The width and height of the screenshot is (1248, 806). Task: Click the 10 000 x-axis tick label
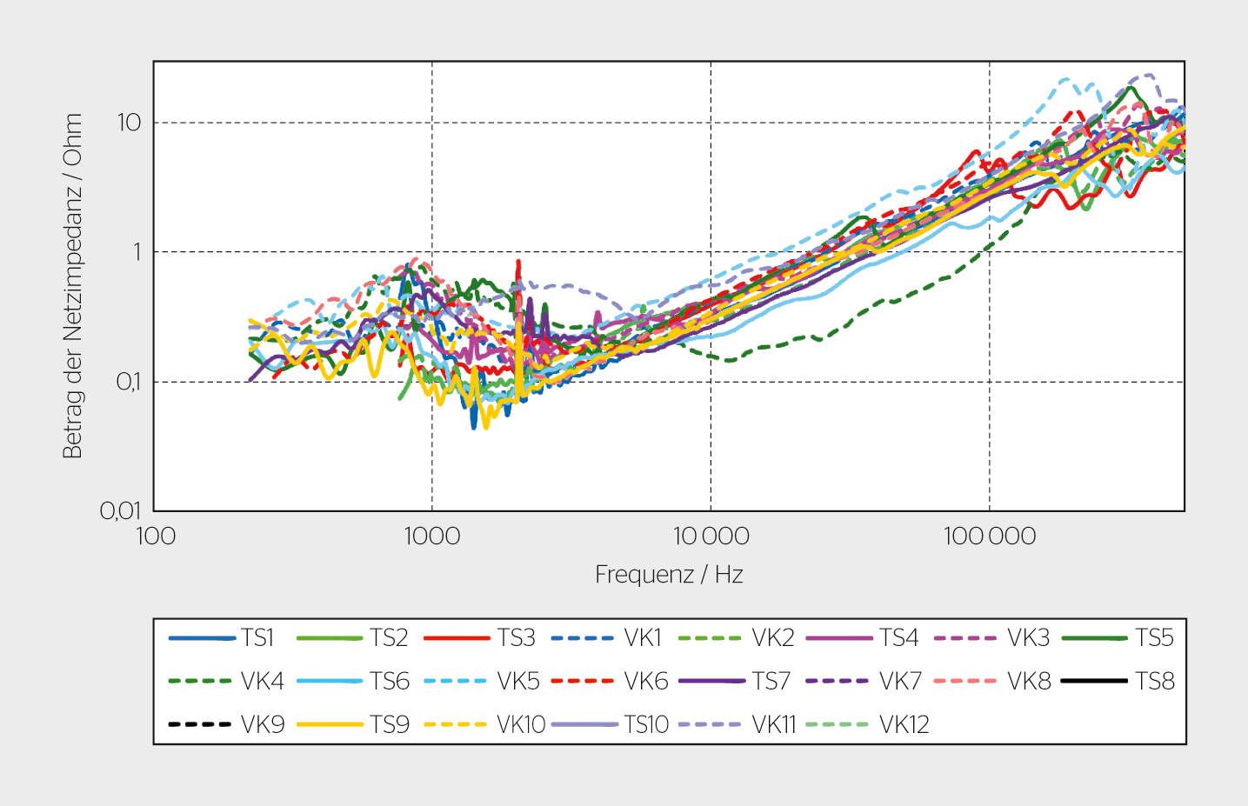click(x=711, y=536)
